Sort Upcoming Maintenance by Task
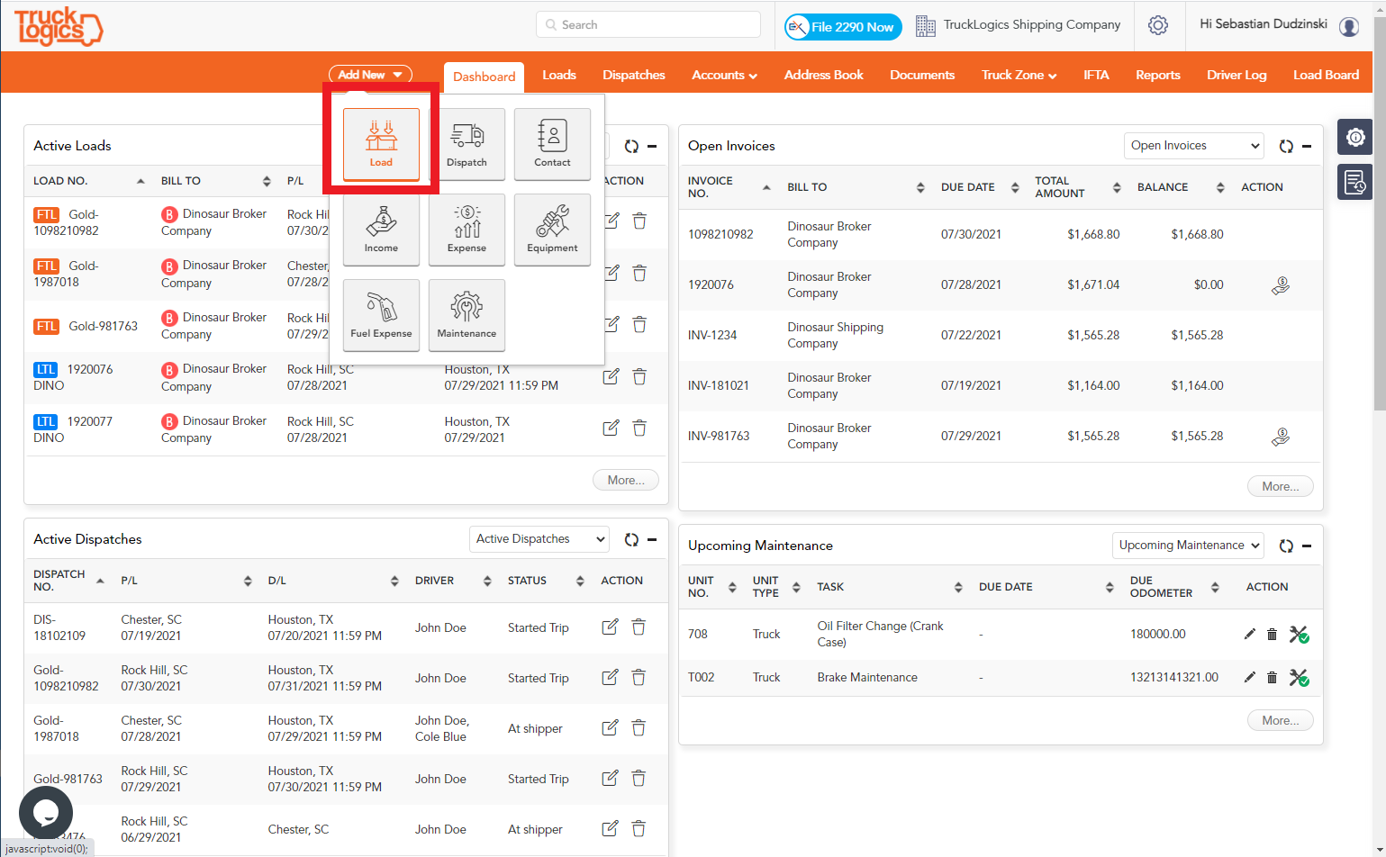Image resolution: width=1386 pixels, height=857 pixels. tap(958, 587)
